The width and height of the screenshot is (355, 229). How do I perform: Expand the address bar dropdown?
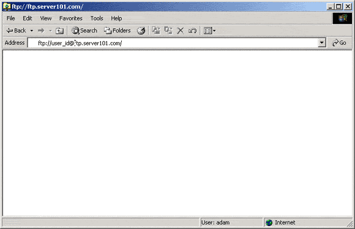point(321,43)
